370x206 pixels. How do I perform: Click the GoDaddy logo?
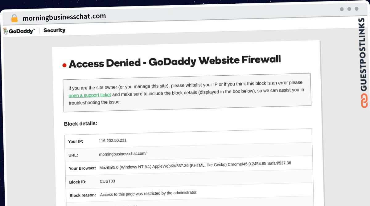19,31
